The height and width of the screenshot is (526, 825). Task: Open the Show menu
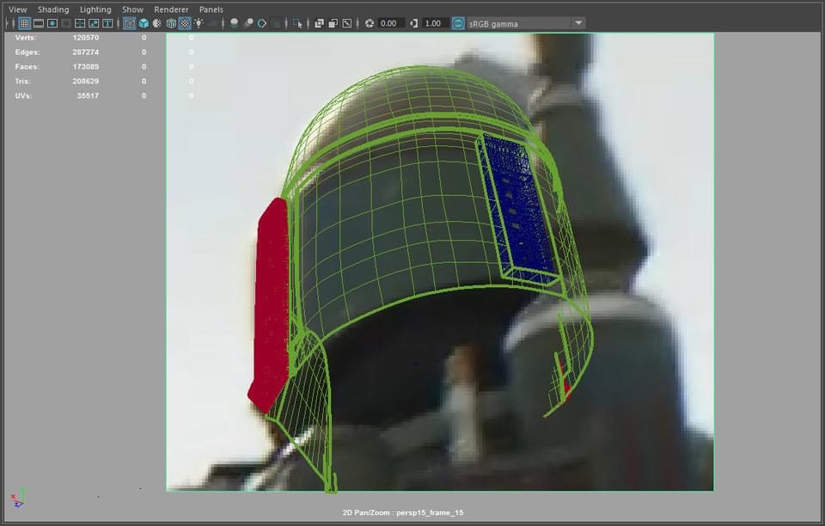click(132, 9)
